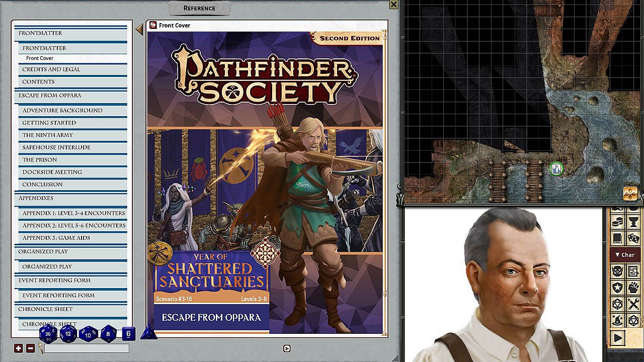
Task: Open Appendix 1: Level 3-4 Encounters
Action: [x=73, y=213]
